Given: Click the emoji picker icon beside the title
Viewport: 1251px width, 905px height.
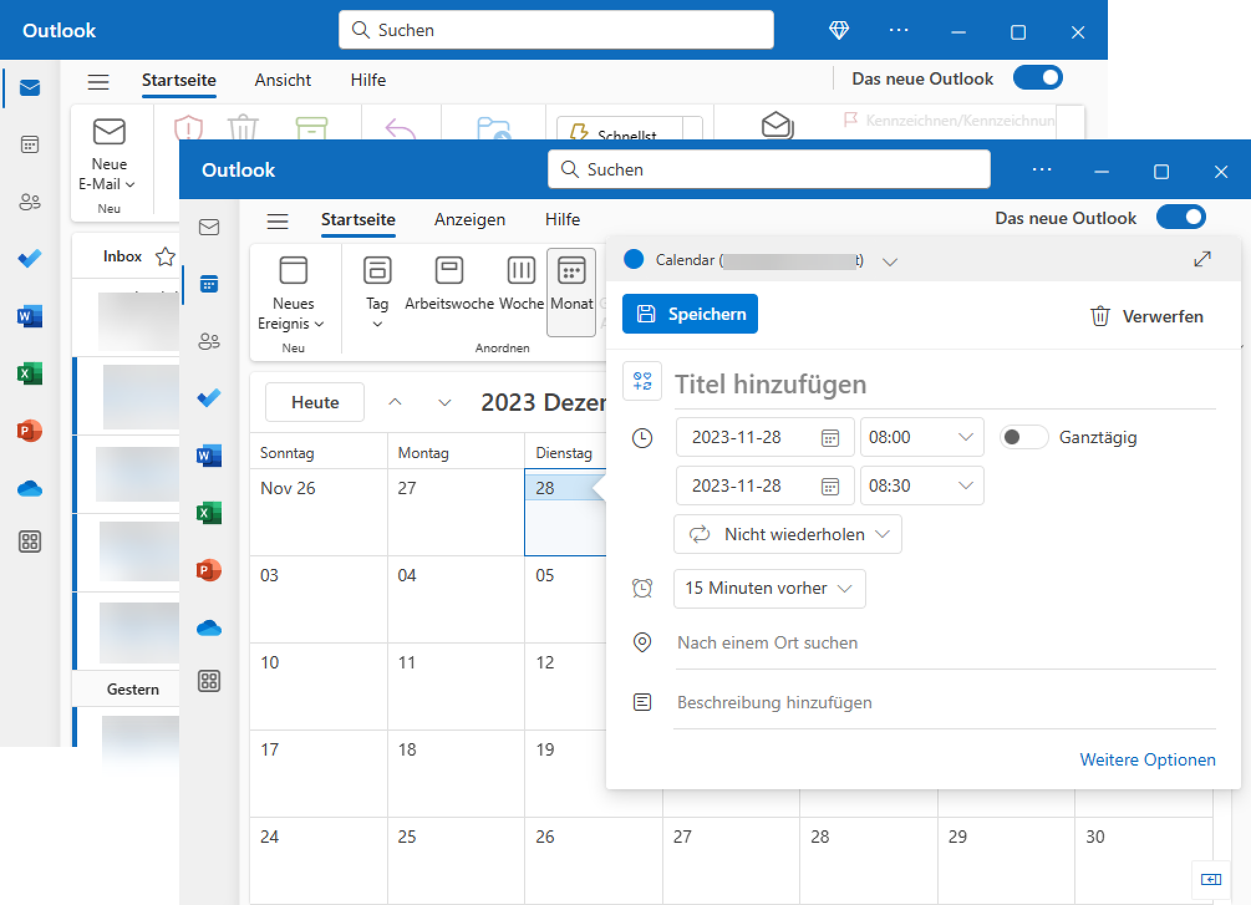Looking at the screenshot, I should pos(642,381).
